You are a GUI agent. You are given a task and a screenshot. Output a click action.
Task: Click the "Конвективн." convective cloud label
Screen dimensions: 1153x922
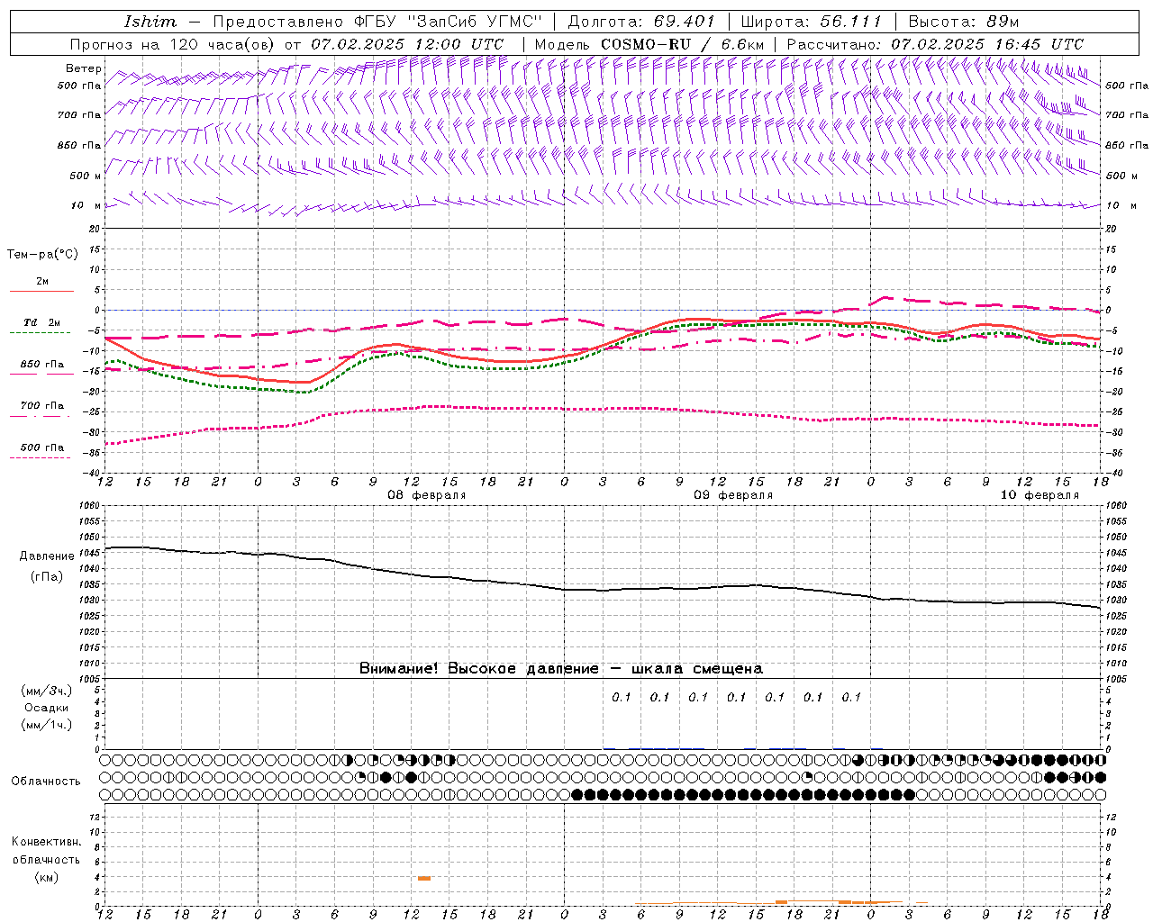click(x=47, y=842)
